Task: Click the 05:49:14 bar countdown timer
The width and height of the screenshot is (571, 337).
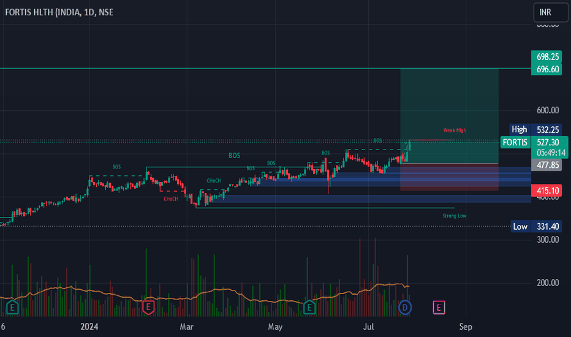Action: (550, 153)
